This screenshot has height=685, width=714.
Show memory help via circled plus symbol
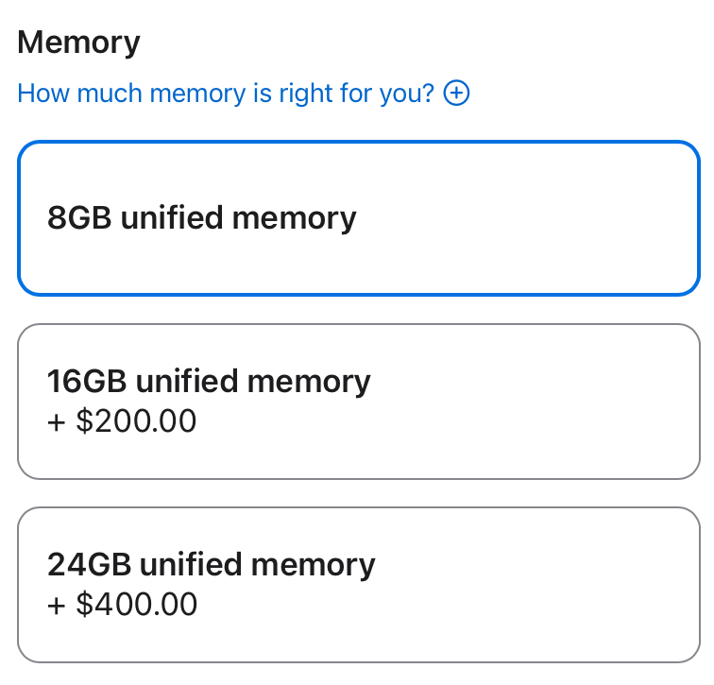(x=456, y=94)
